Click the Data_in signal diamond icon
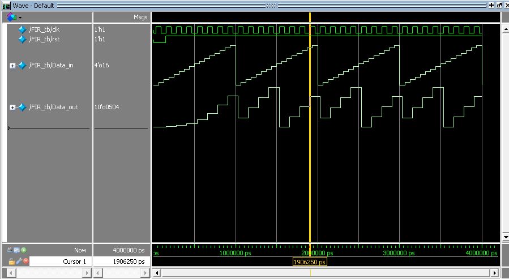 point(22,65)
